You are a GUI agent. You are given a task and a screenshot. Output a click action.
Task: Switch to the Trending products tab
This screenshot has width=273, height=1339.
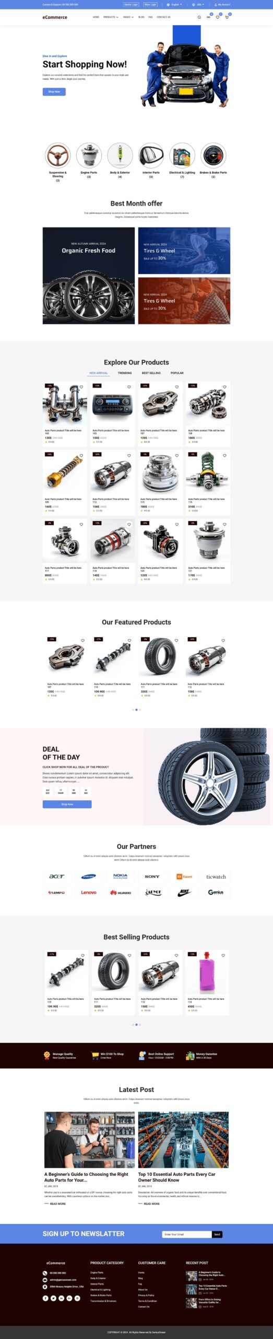tap(125, 373)
